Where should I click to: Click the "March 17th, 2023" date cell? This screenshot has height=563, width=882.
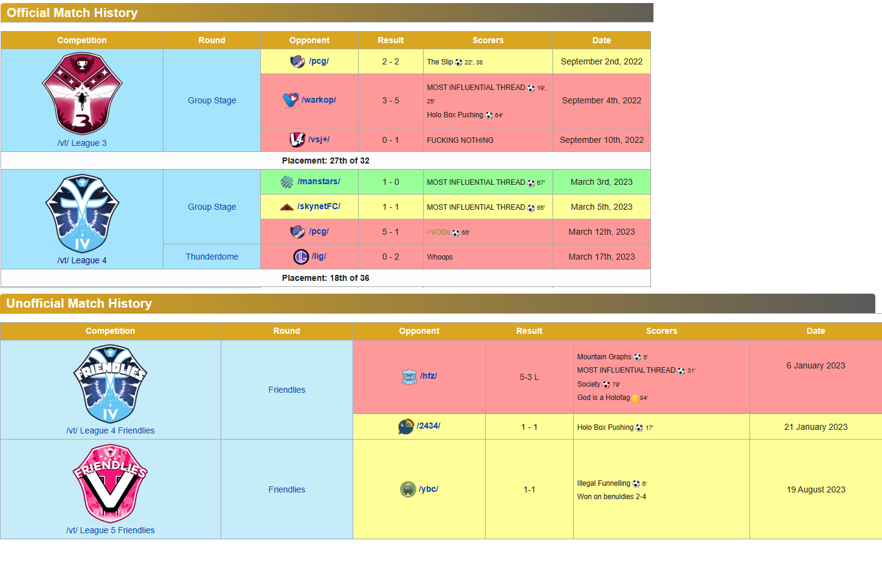tap(602, 257)
